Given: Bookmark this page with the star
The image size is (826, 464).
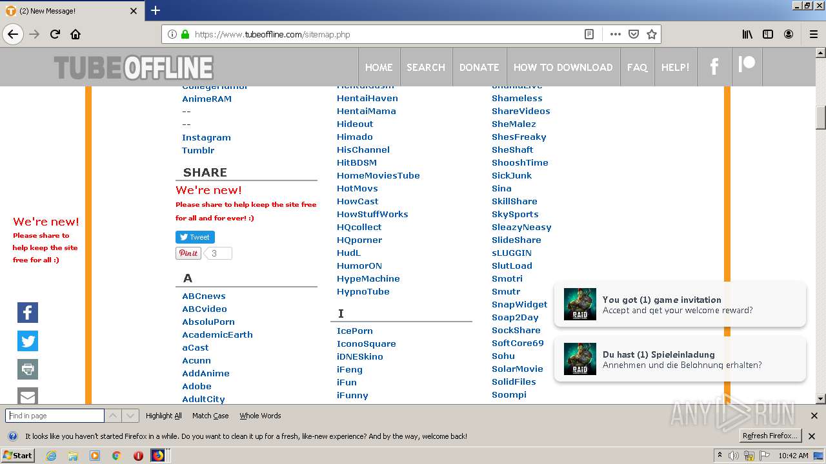Looking at the screenshot, I should 652,34.
